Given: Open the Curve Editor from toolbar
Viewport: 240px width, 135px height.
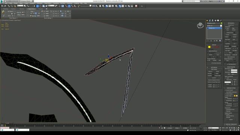Looking at the screenshot, I should tap(110, 6).
